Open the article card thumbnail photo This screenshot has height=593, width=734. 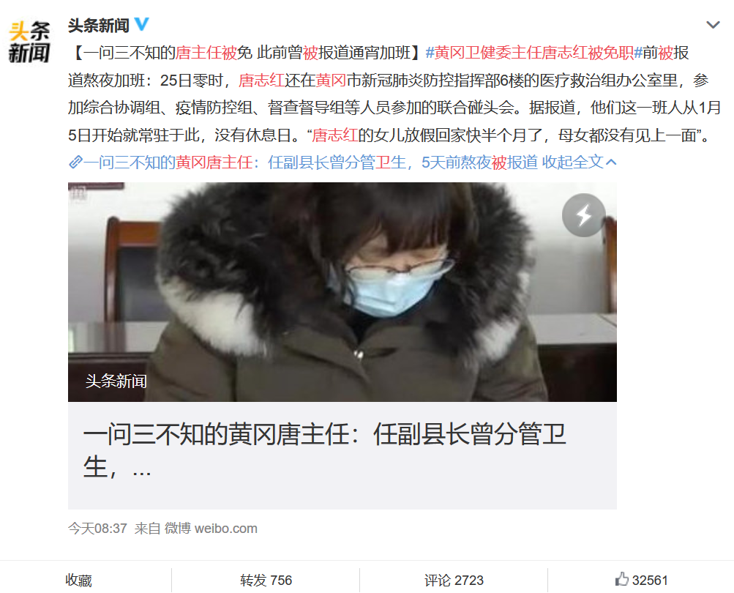click(342, 292)
